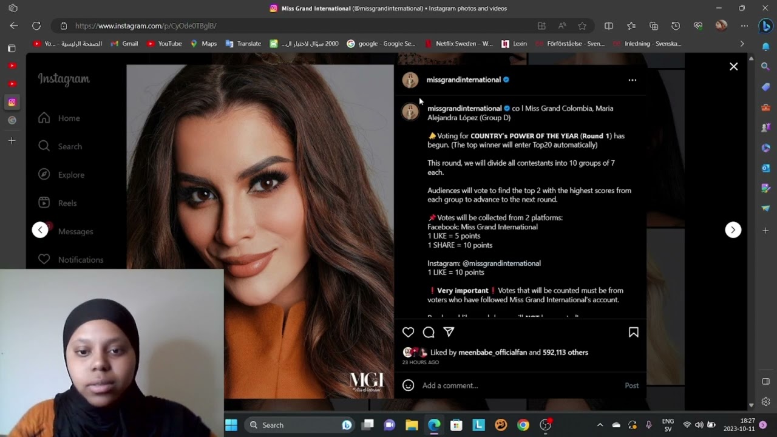
Task: Open Edge sidebar settings gear
Action: [765, 402]
